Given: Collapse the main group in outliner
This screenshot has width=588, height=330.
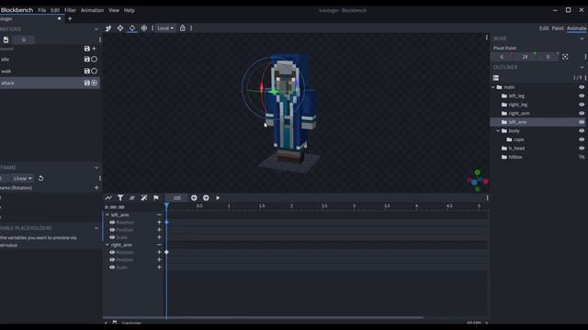Looking at the screenshot, I should pos(493,87).
